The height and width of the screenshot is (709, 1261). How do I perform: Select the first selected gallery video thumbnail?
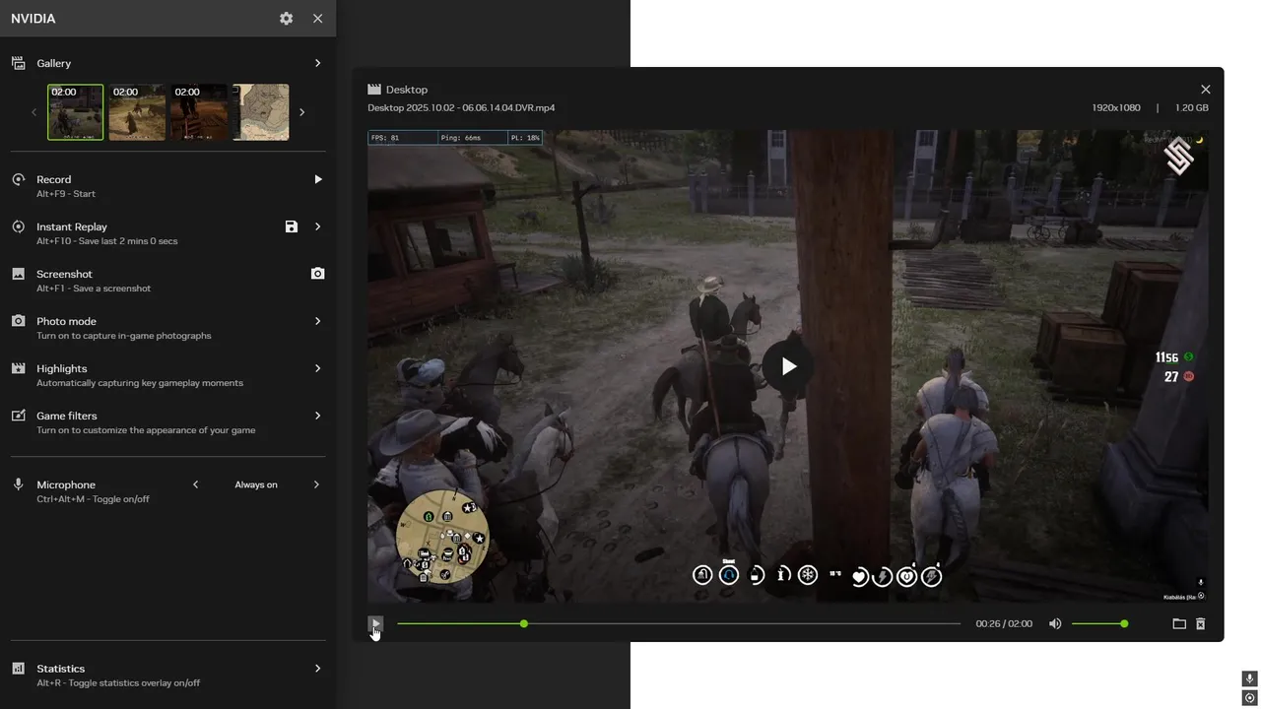(x=76, y=112)
